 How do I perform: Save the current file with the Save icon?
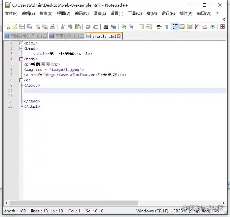pyautogui.click(x=22, y=27)
